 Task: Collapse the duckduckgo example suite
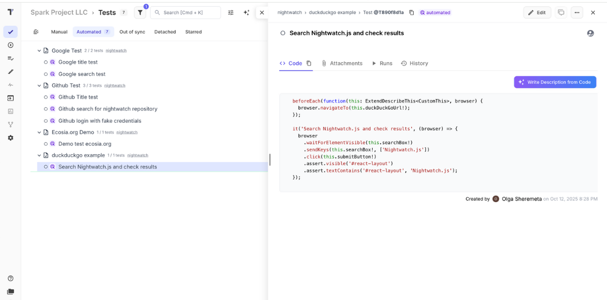pyautogui.click(x=39, y=156)
